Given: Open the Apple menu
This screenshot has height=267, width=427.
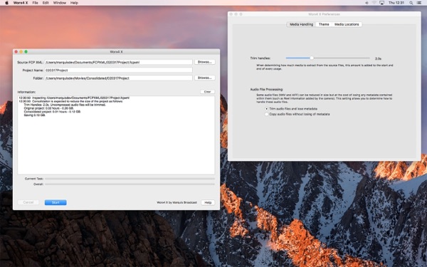Looking at the screenshot, I should [6, 3].
